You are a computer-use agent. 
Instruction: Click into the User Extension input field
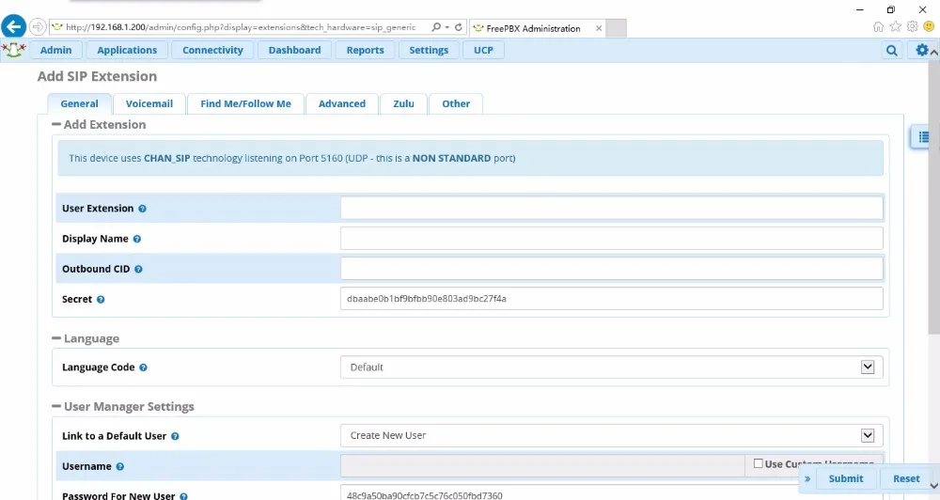(611, 209)
